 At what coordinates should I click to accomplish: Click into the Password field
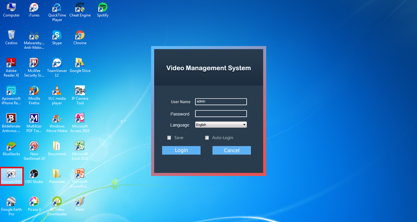tap(221, 114)
